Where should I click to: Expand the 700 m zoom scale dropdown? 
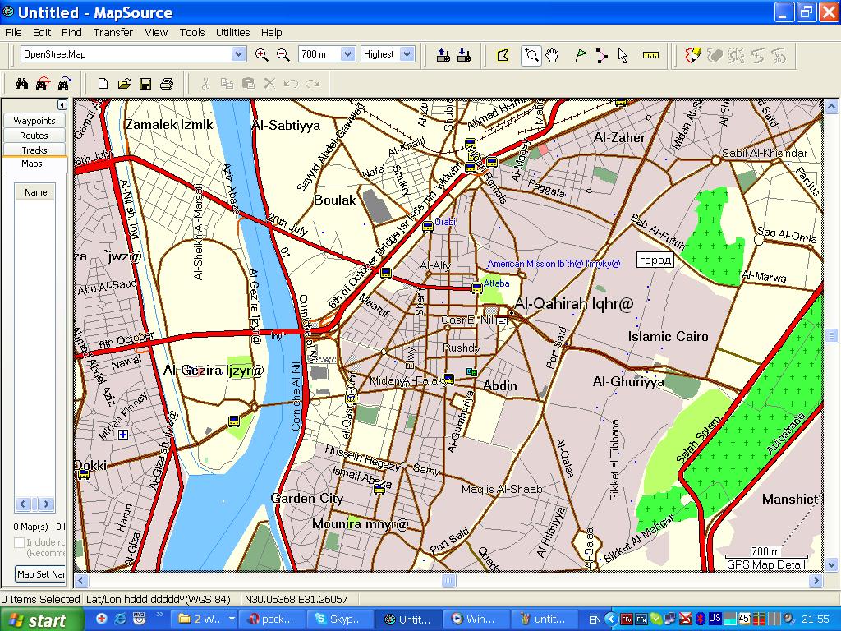[347, 54]
